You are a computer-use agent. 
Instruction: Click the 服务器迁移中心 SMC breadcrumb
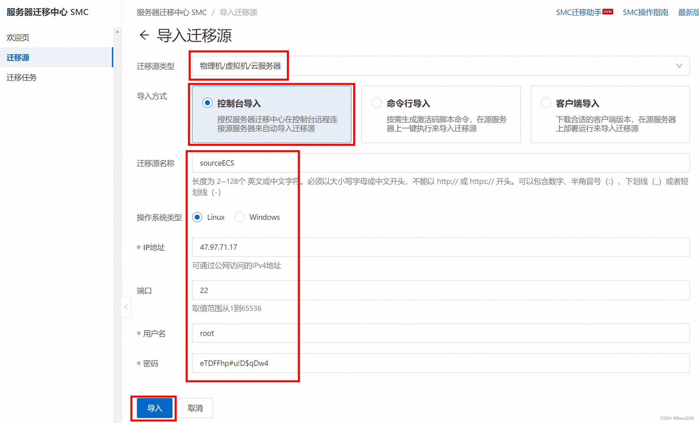coord(172,12)
